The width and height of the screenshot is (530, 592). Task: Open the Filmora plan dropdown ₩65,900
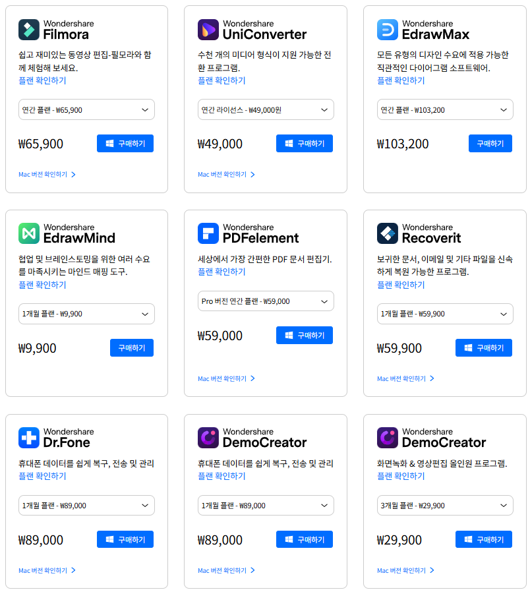(x=86, y=109)
